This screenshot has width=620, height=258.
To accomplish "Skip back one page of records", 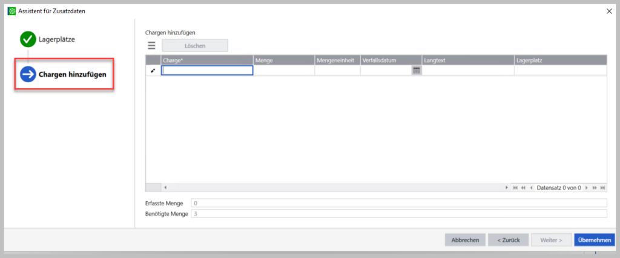I will (523, 188).
